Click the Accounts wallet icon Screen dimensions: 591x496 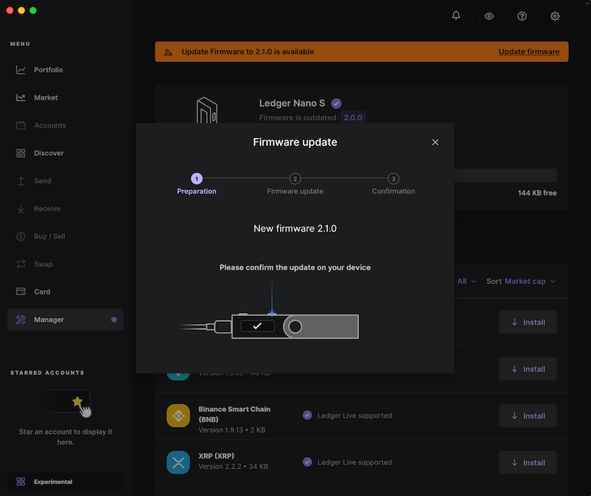tap(21, 125)
